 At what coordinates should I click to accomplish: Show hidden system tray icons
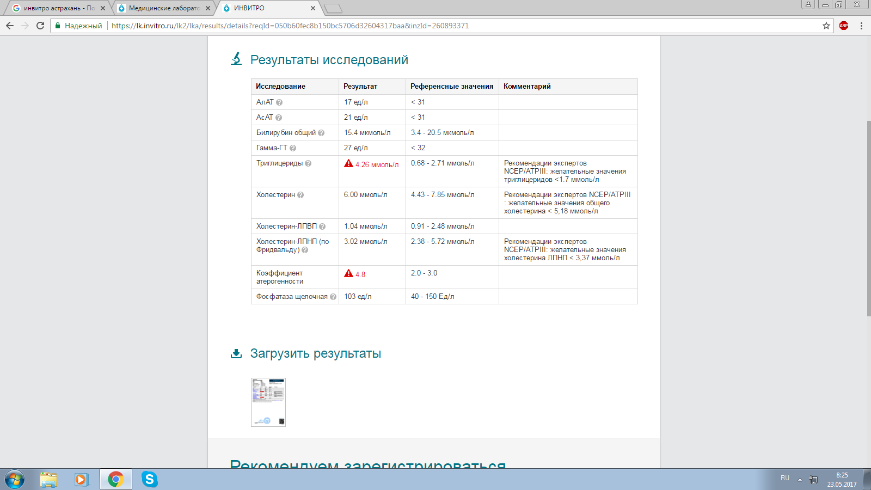pyautogui.click(x=800, y=480)
